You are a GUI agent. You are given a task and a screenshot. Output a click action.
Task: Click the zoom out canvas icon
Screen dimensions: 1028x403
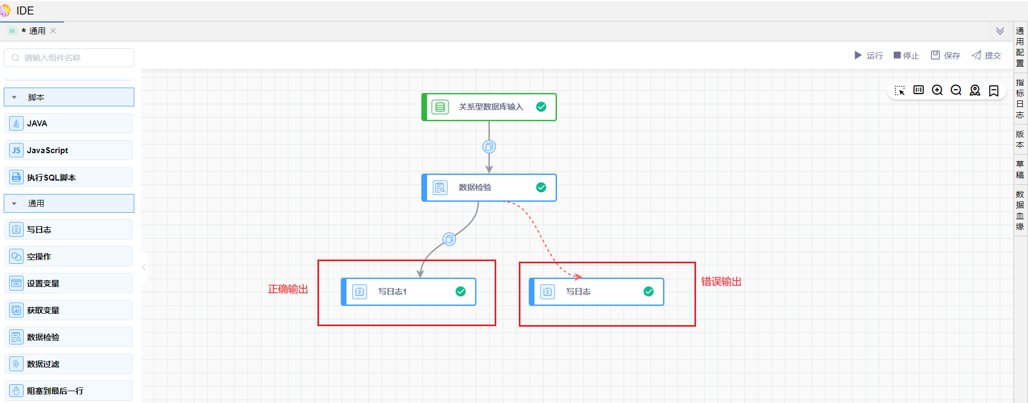[956, 90]
